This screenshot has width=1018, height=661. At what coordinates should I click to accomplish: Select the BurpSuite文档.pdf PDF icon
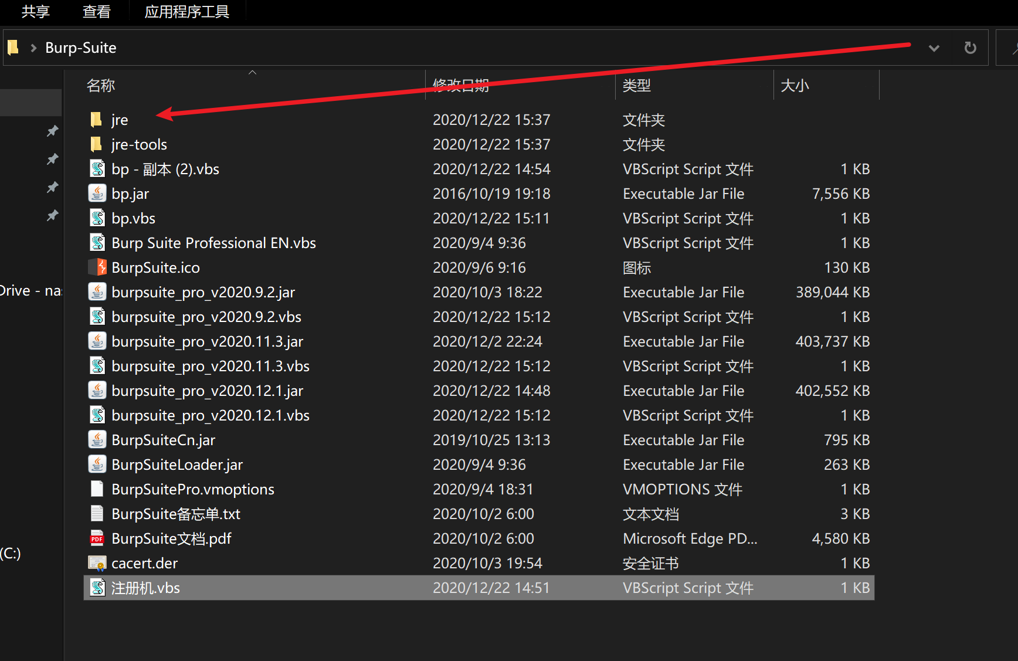coord(97,538)
